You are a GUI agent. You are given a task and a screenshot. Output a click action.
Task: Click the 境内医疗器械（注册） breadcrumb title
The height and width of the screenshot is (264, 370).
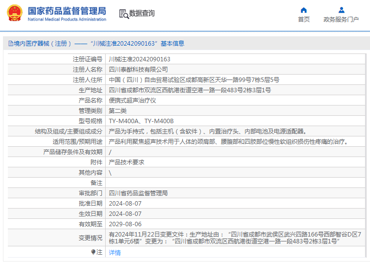[42, 43]
